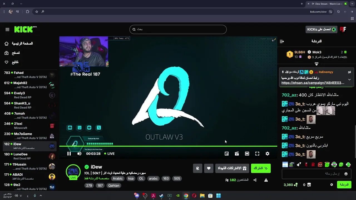Report the stream with warning icon
Image resolution: width=356 pixels, height=200 pixels.
click(x=266, y=180)
